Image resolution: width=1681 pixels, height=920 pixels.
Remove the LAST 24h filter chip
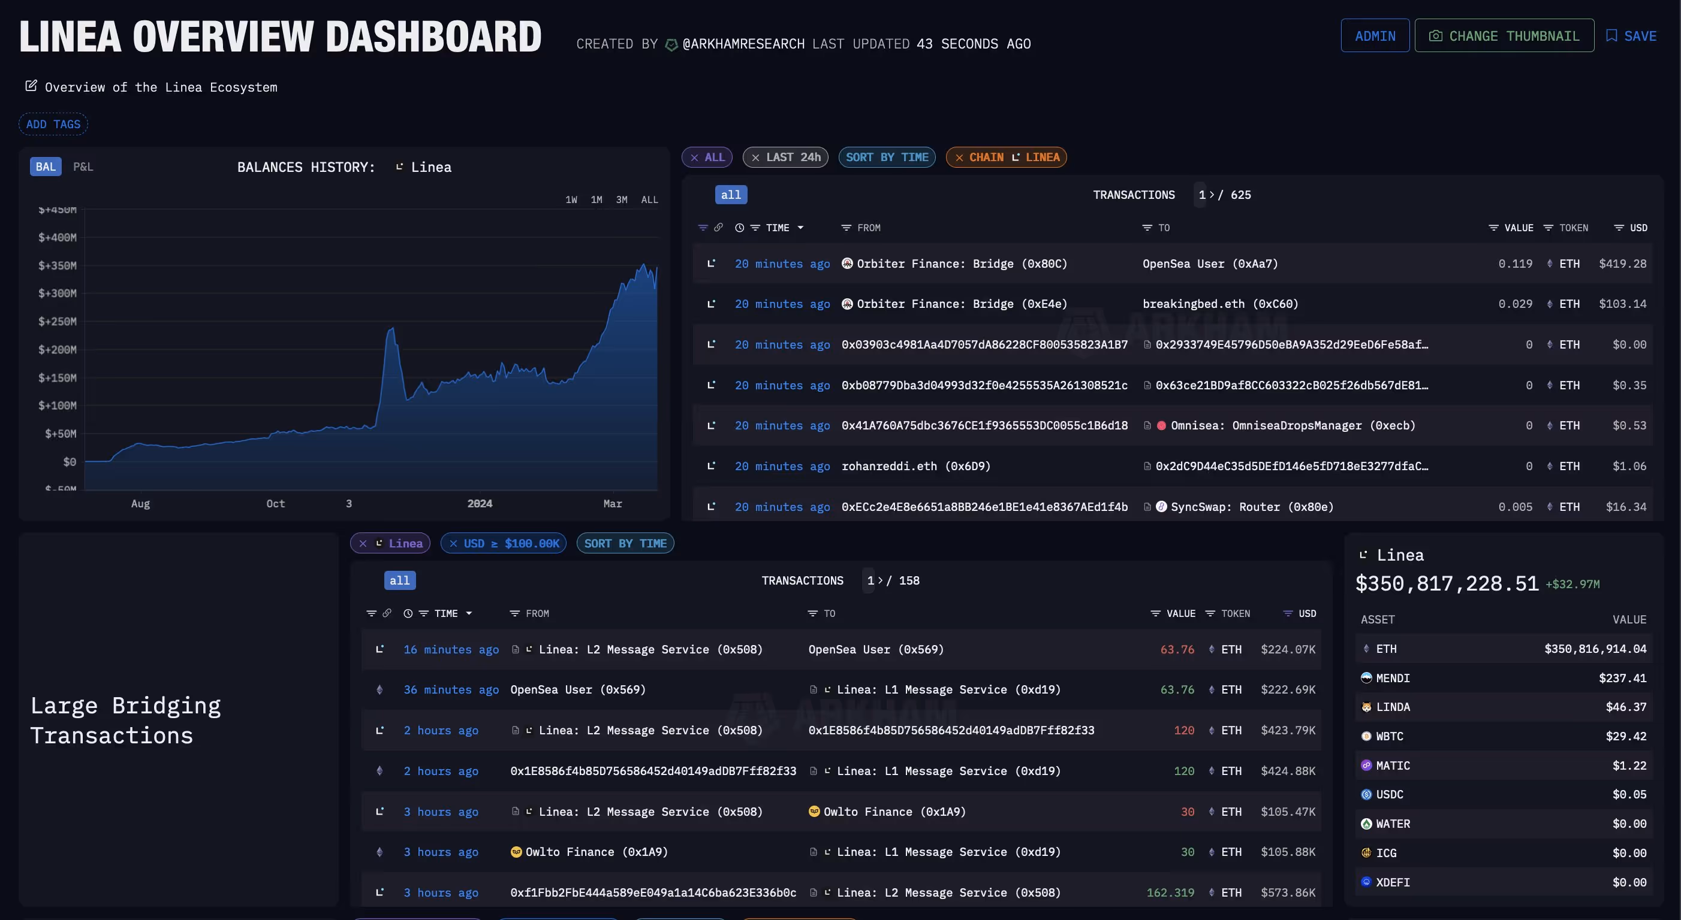click(x=755, y=157)
